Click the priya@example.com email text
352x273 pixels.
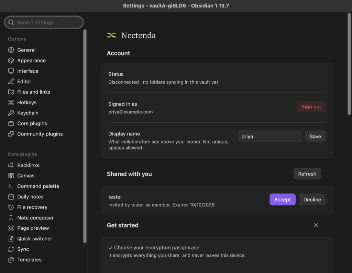tap(130, 112)
